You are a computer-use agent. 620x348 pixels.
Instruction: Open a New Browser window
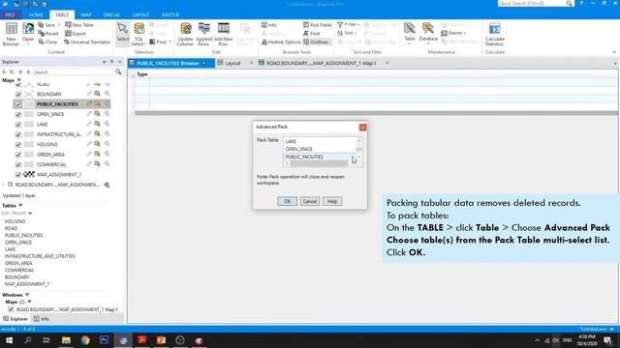click(x=11, y=34)
